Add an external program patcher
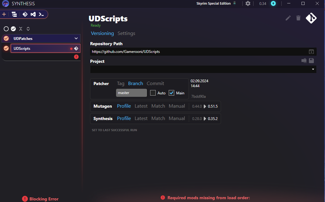This screenshot has height=202, width=325. (x=41, y=14)
